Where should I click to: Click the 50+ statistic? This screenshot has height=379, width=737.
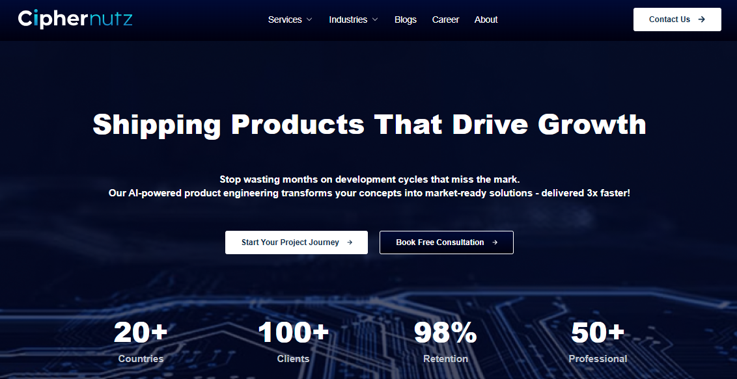pyautogui.click(x=598, y=332)
